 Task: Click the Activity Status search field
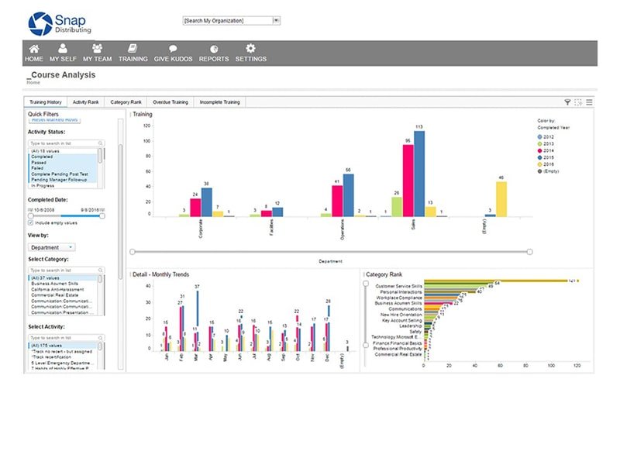pyautogui.click(x=64, y=143)
